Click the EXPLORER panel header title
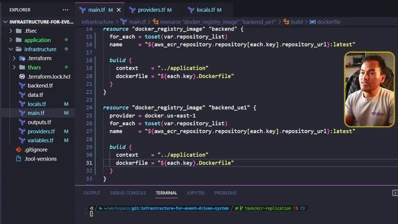This screenshot has width=398, height=224. tap(20, 10)
